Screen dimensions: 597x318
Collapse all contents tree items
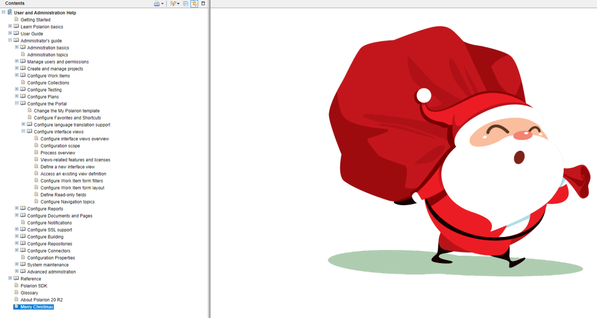pyautogui.click(x=186, y=3)
